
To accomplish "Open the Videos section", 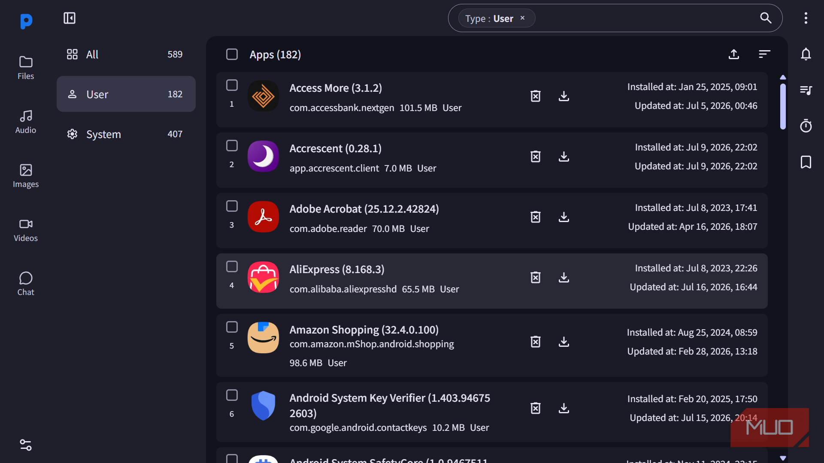I will [x=26, y=230].
